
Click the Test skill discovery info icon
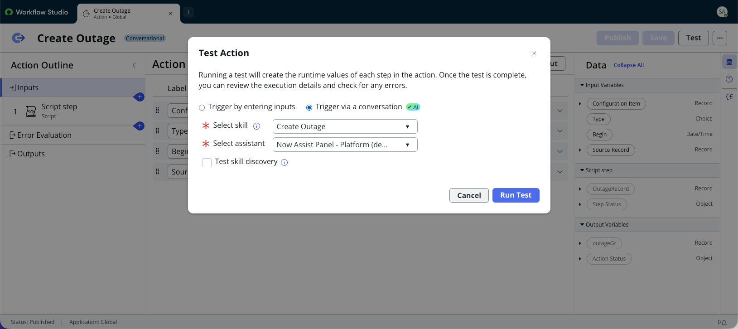(285, 162)
